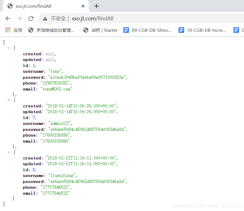
Task: Open a new tab with the plus button
Action: (x=96, y=6)
